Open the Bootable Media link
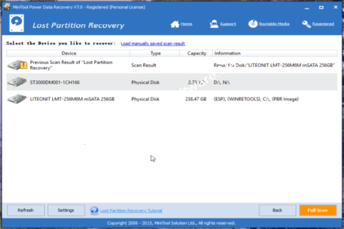344x229 pixels. (x=274, y=24)
